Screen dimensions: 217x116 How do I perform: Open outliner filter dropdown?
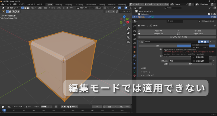pyautogui.click(x=210, y=8)
